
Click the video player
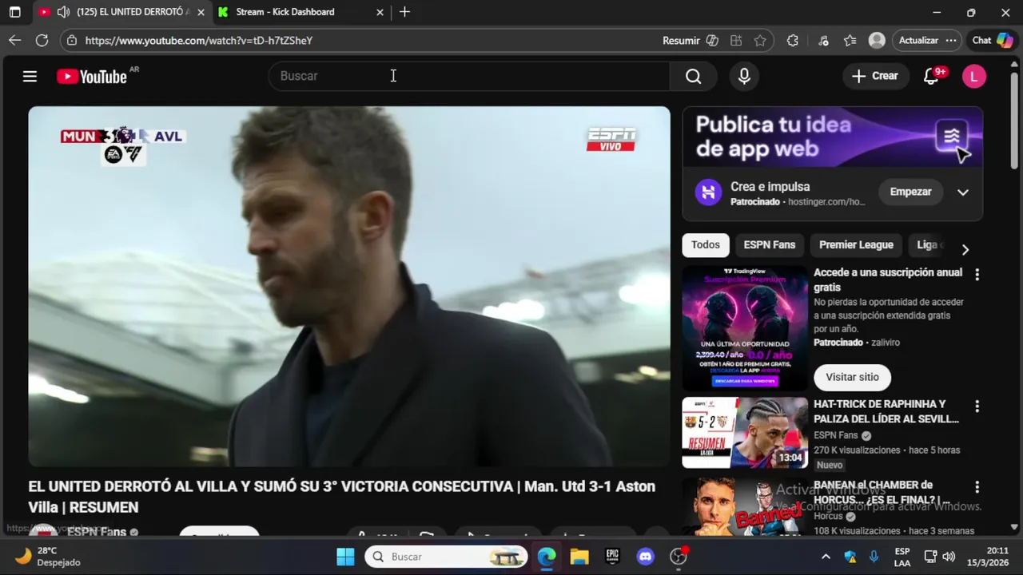[x=349, y=287]
